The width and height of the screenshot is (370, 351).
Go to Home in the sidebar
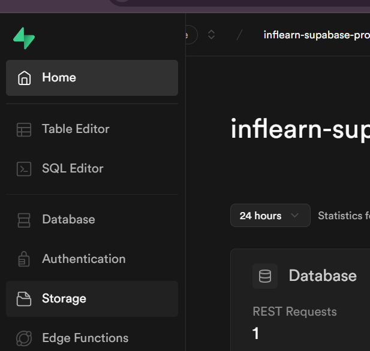[x=59, y=78]
